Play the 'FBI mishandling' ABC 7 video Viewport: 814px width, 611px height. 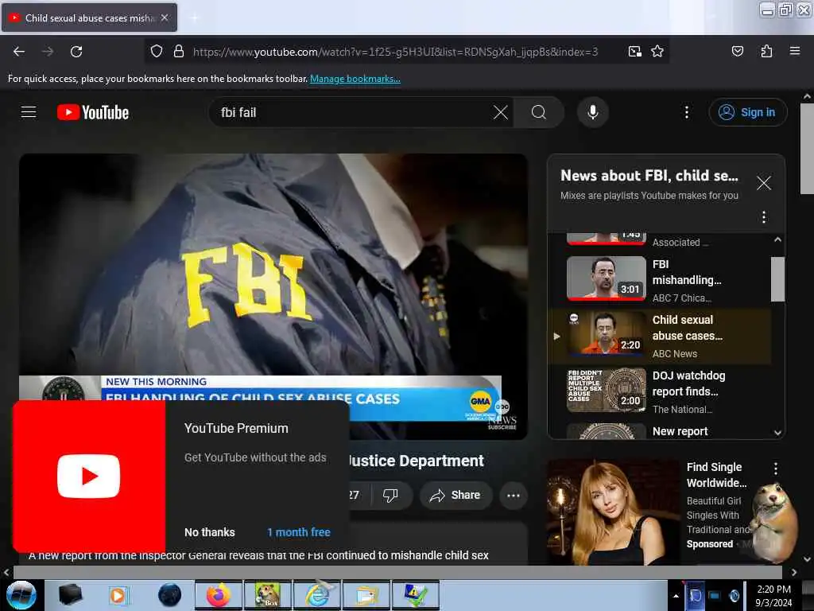pos(659,279)
